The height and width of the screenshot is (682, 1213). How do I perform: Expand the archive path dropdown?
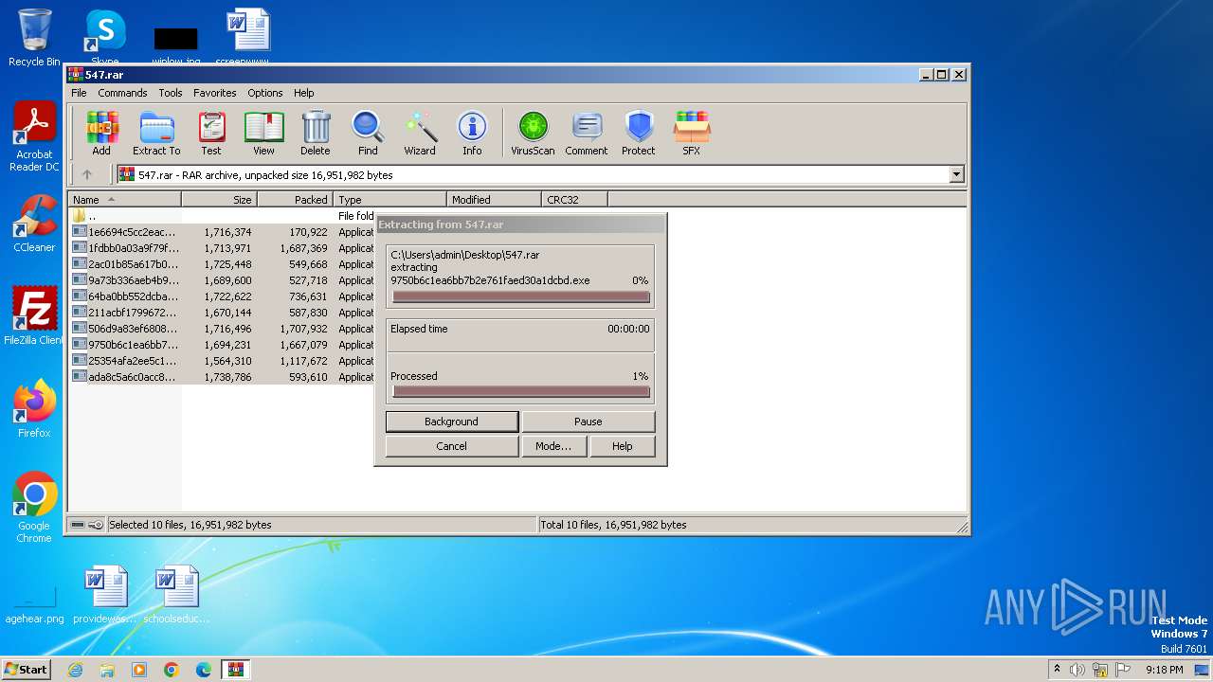coord(956,174)
